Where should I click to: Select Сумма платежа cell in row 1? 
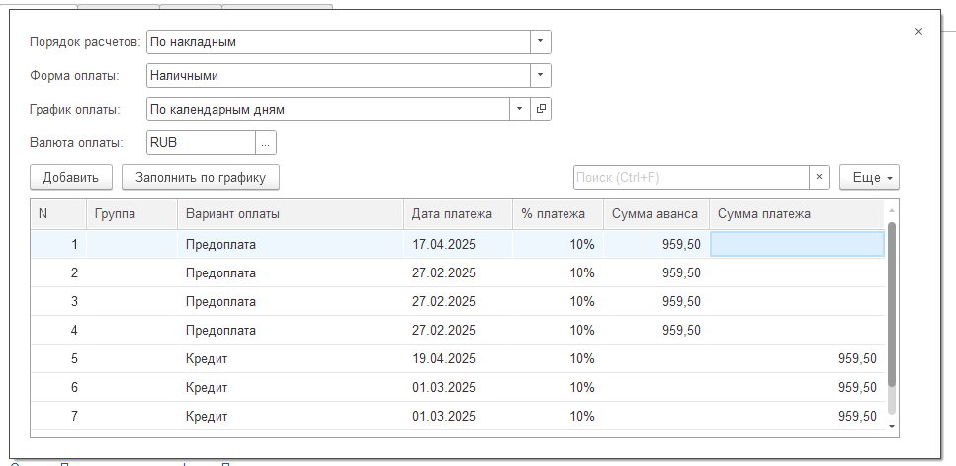coord(797,244)
